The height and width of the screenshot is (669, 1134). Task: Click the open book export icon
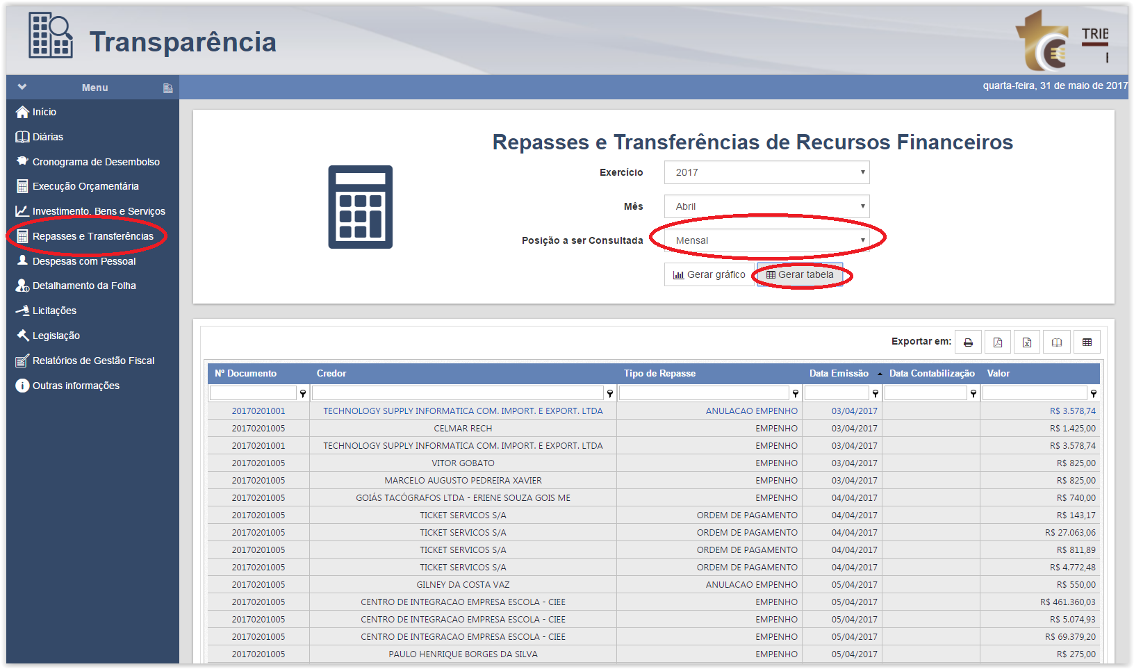[x=1057, y=342]
